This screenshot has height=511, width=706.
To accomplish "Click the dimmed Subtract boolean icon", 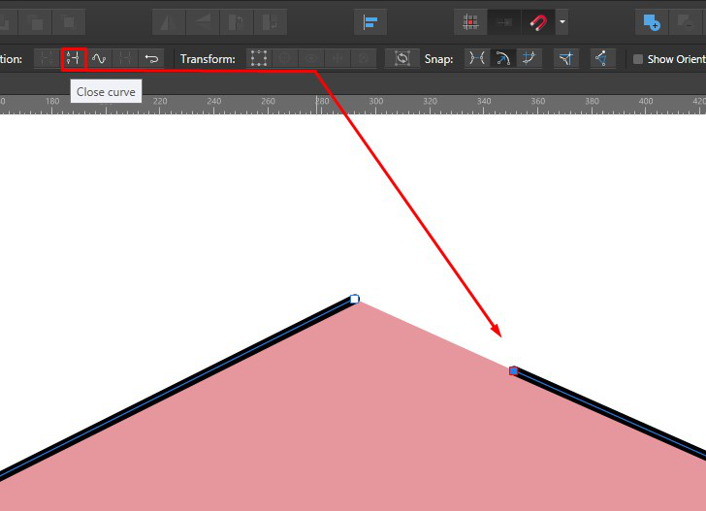I will click(686, 22).
